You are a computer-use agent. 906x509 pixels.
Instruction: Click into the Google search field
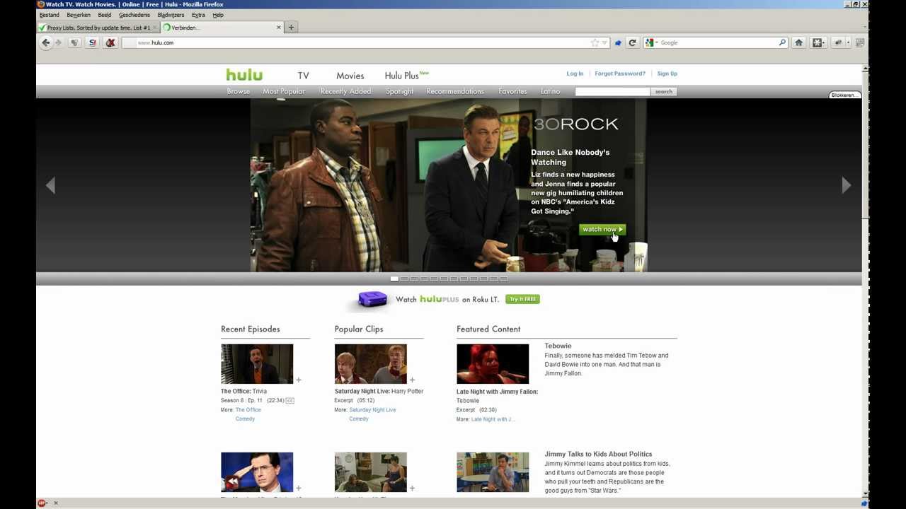pyautogui.click(x=716, y=42)
